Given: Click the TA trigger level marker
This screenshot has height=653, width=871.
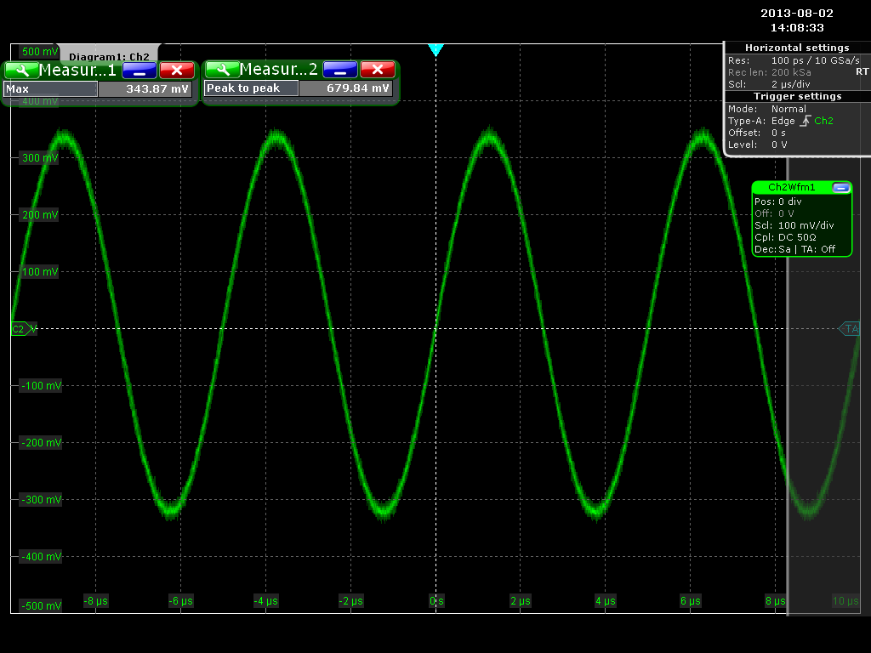Looking at the screenshot, I should pos(850,328).
